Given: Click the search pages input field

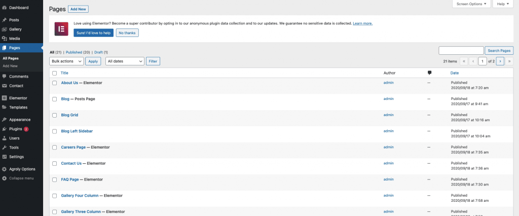Looking at the screenshot, I should click(461, 50).
